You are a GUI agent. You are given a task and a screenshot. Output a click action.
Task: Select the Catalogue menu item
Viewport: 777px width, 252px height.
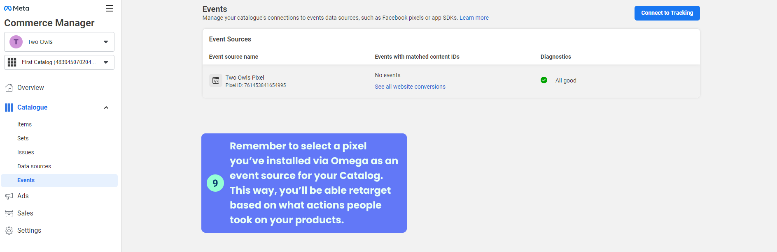[x=32, y=108]
